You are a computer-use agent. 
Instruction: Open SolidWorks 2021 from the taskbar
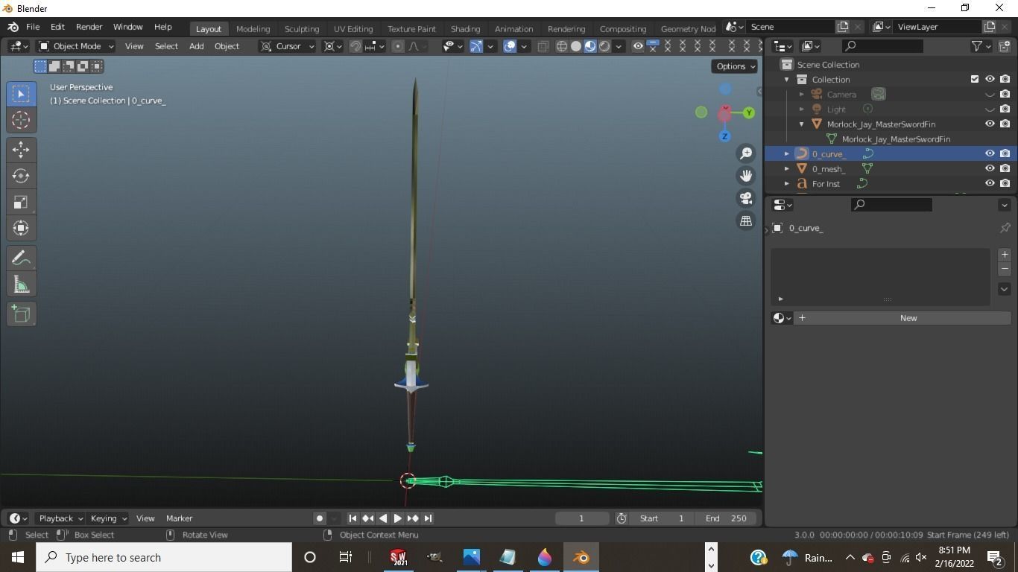(x=398, y=557)
